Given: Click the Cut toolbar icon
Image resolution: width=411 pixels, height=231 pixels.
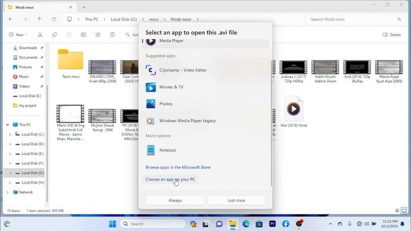Looking at the screenshot, I should tap(40, 35).
